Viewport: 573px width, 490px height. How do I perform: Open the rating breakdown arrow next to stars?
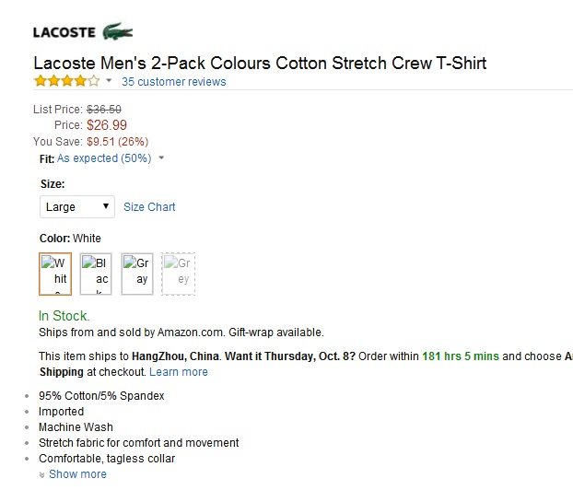coord(109,80)
